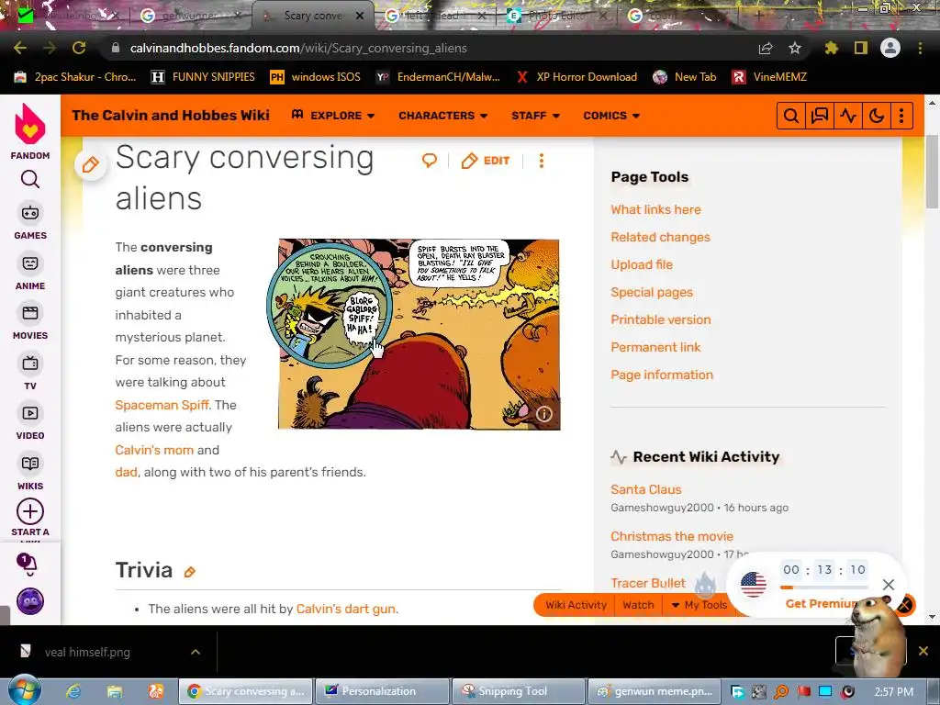The height and width of the screenshot is (705, 940).
Task: Follow the Calvin's mom link
Action: click(x=154, y=450)
